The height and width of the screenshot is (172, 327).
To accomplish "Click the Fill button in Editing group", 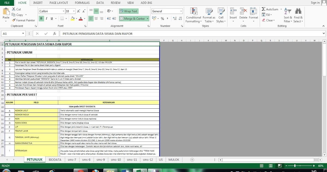I will tap(267, 15).
